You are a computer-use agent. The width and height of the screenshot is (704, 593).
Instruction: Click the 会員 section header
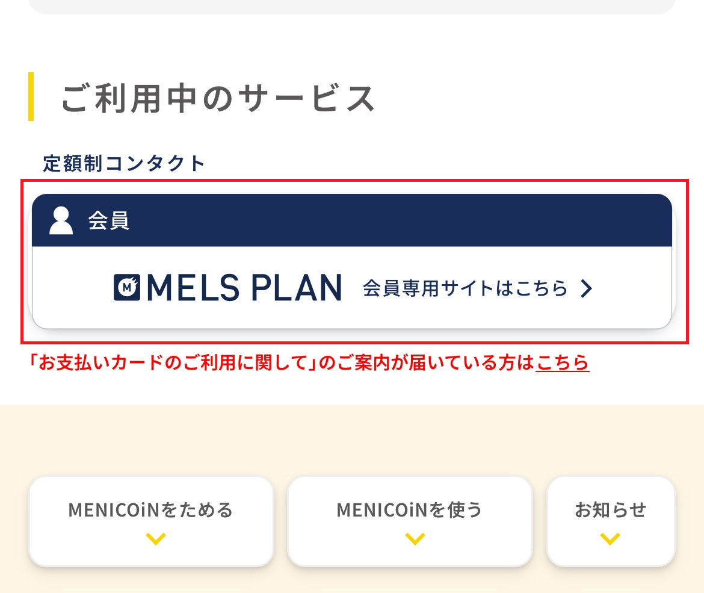click(x=352, y=220)
